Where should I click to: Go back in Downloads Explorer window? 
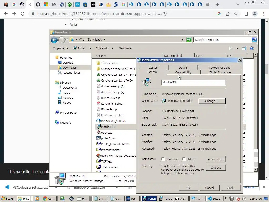[x=54, y=40]
